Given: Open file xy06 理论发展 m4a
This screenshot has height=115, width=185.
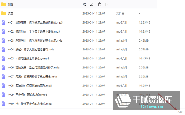Looking at the screenshot, I should pos(34,67).
